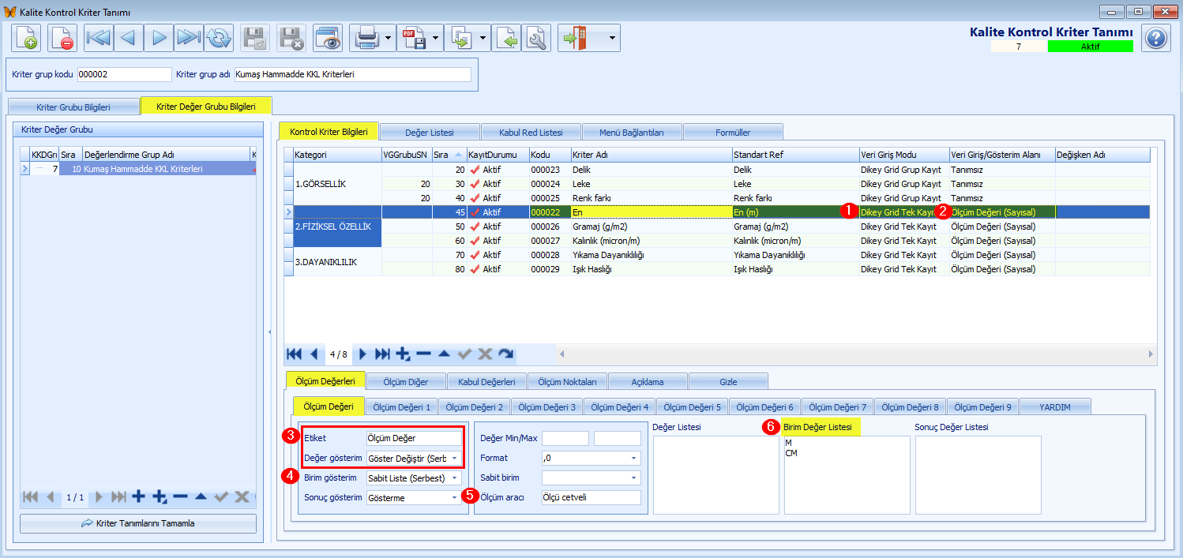The image size is (1183, 558).
Task: Click the edit triangle in criteria grid navigator
Action: pyautogui.click(x=444, y=354)
